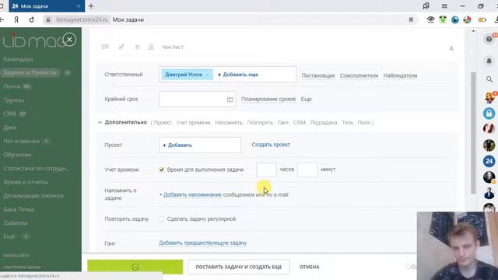
Task: Click the eye extension icon in browser toolbar
Action: click(430, 19)
